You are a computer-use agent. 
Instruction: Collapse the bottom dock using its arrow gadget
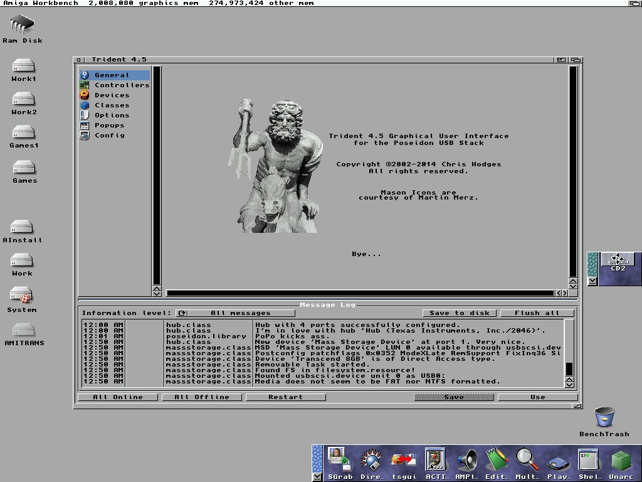pyautogui.click(x=317, y=477)
